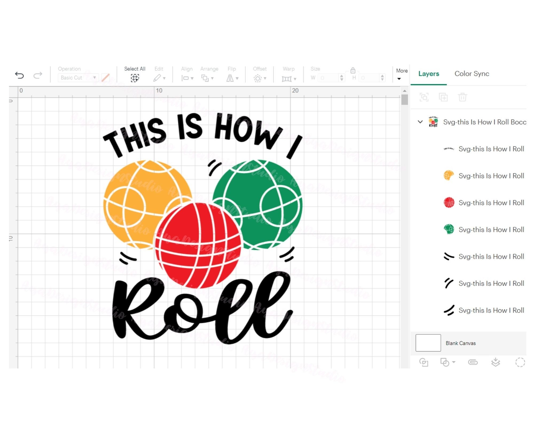Click the scrollbar up arrow
Image resolution: width=534 pixels, height=432 pixels.
click(x=405, y=91)
